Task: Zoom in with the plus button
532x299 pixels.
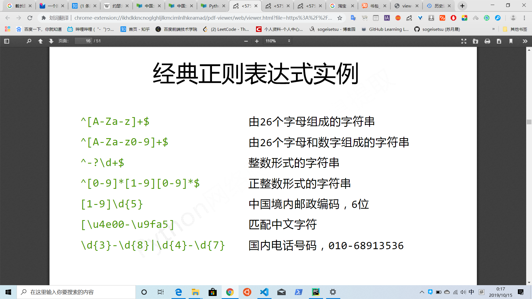Action: [x=257, y=41]
